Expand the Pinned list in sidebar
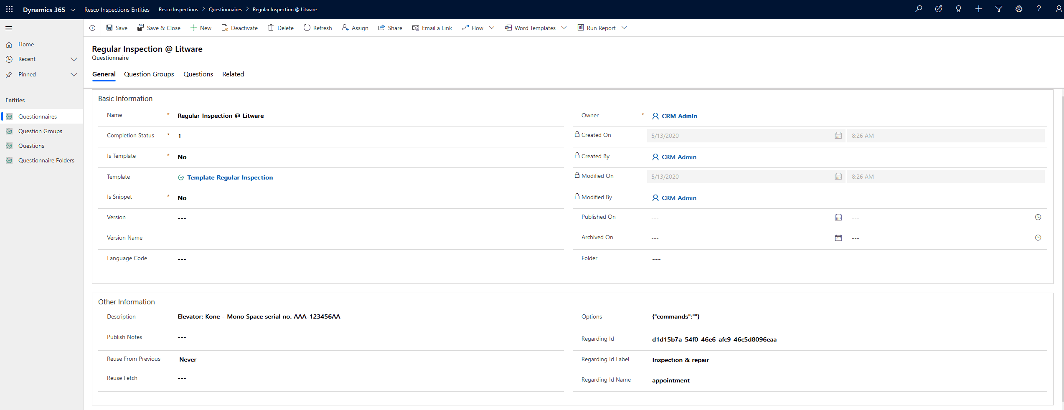 (74, 75)
